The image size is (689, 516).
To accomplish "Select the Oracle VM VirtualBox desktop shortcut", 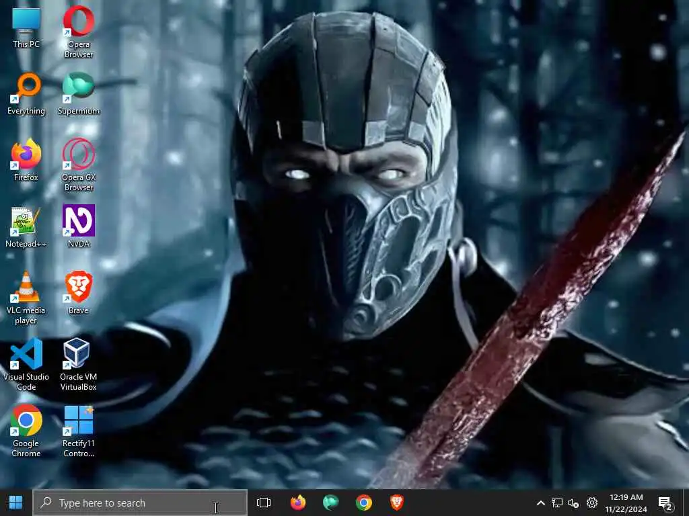I will tap(79, 365).
